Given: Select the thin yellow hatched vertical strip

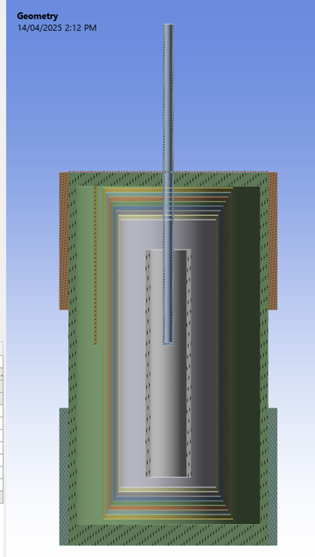Looking at the screenshot, I should [95, 266].
